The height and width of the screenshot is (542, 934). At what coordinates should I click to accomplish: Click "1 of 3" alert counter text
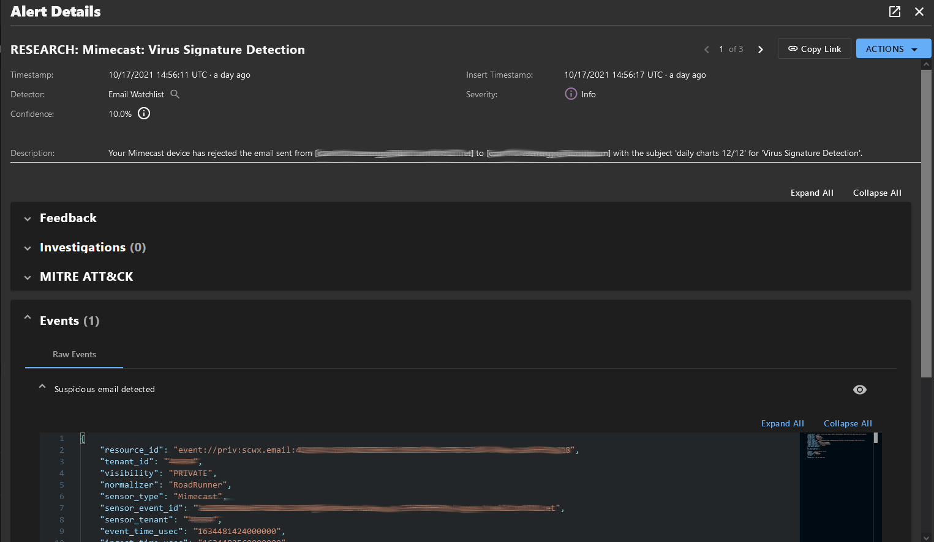[x=731, y=49]
